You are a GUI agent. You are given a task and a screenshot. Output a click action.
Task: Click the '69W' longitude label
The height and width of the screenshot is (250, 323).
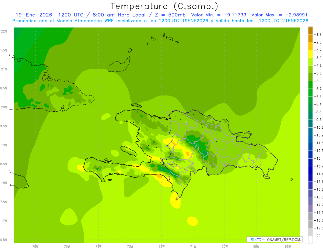coord(256,246)
